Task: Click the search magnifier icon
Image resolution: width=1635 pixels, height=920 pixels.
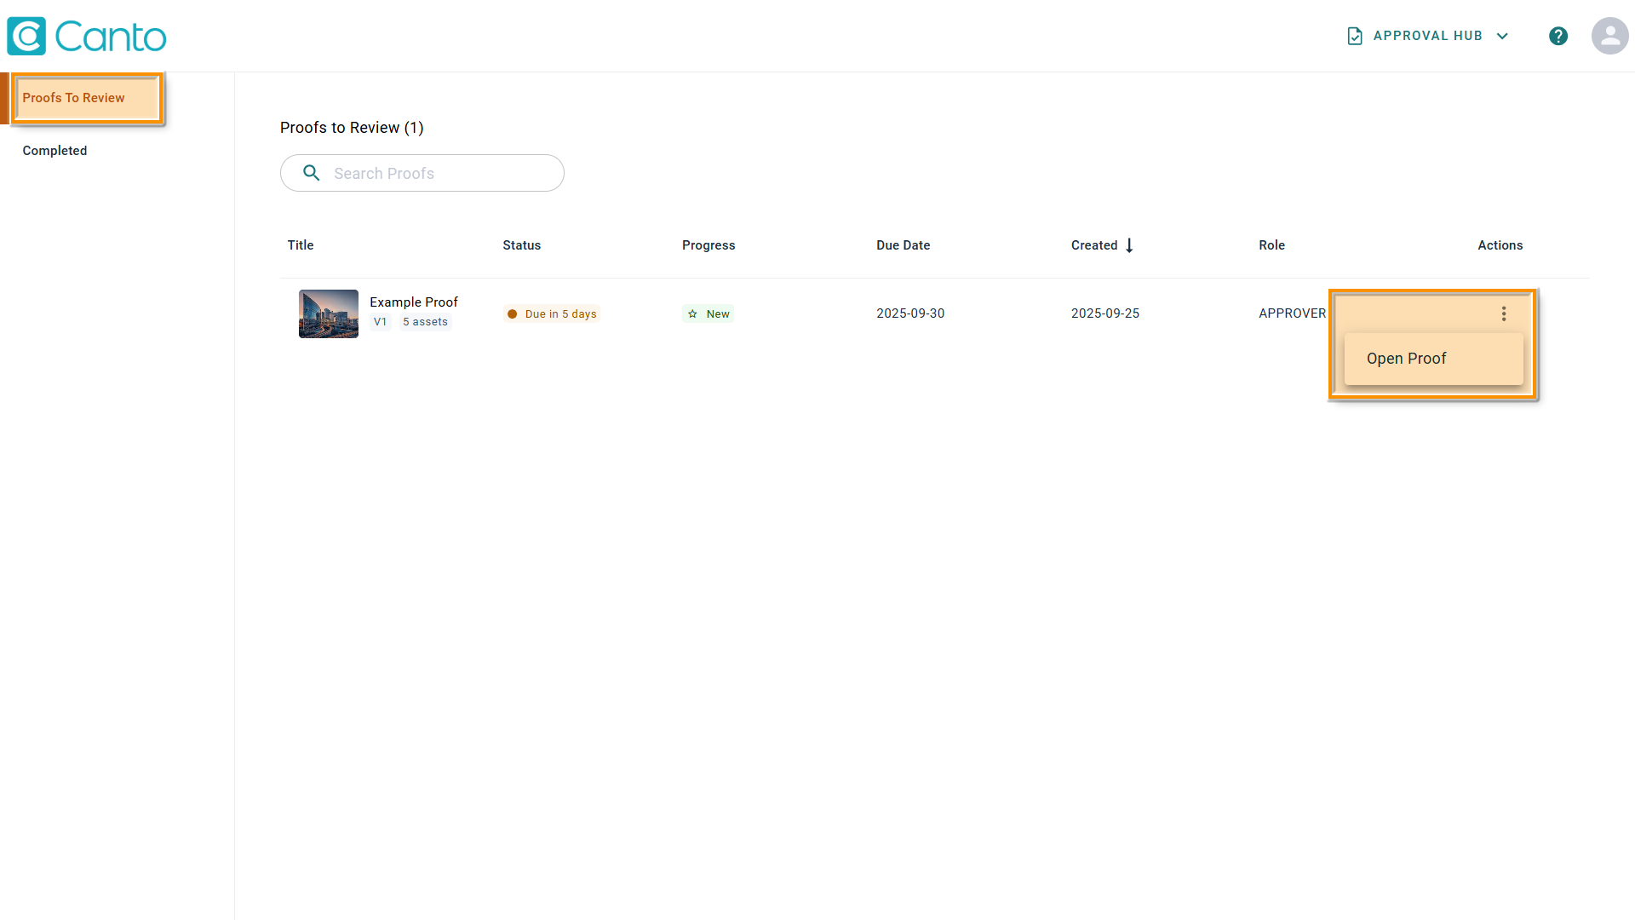Action: tap(312, 173)
